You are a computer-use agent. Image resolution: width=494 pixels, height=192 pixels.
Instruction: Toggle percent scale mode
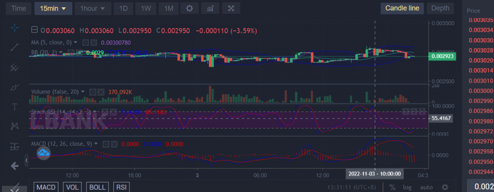pyautogui.click(x=392, y=187)
